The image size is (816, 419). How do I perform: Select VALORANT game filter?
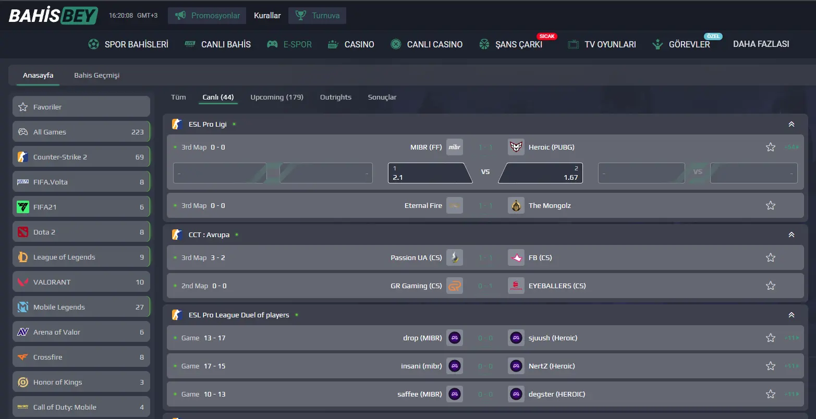(81, 281)
